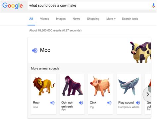
Task: Click the cow illustration image
Action: tap(140, 52)
